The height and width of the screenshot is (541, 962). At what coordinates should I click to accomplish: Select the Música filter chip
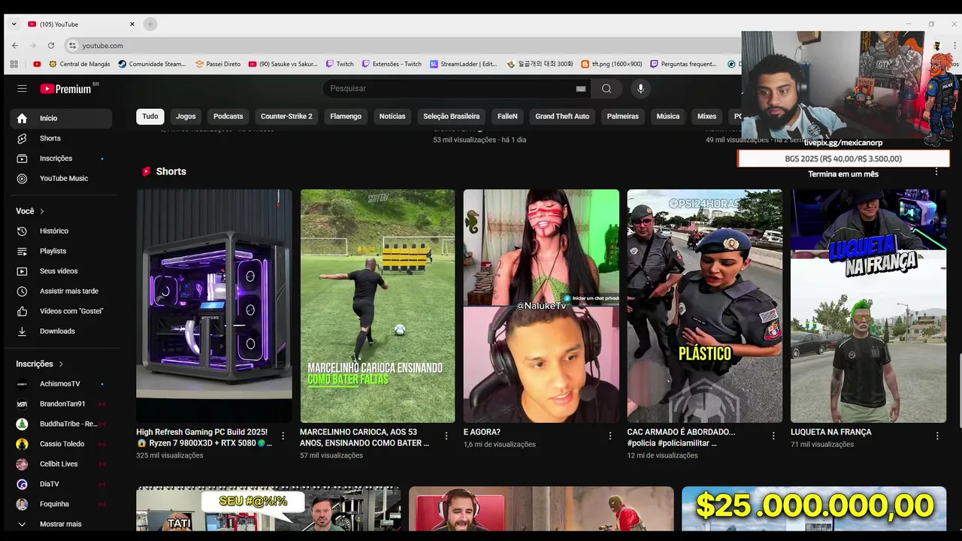coord(668,116)
